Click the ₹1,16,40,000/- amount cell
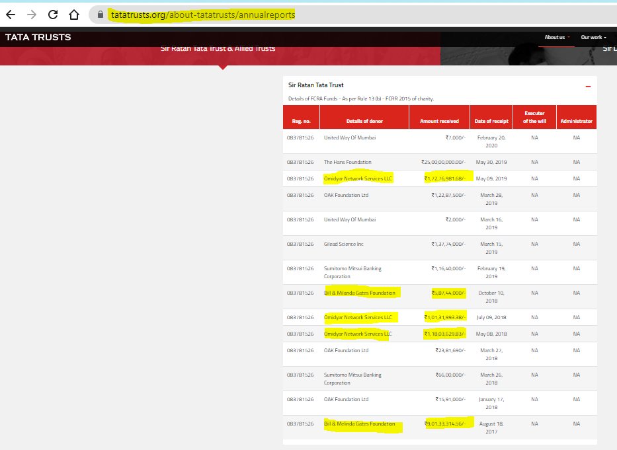 coord(448,268)
